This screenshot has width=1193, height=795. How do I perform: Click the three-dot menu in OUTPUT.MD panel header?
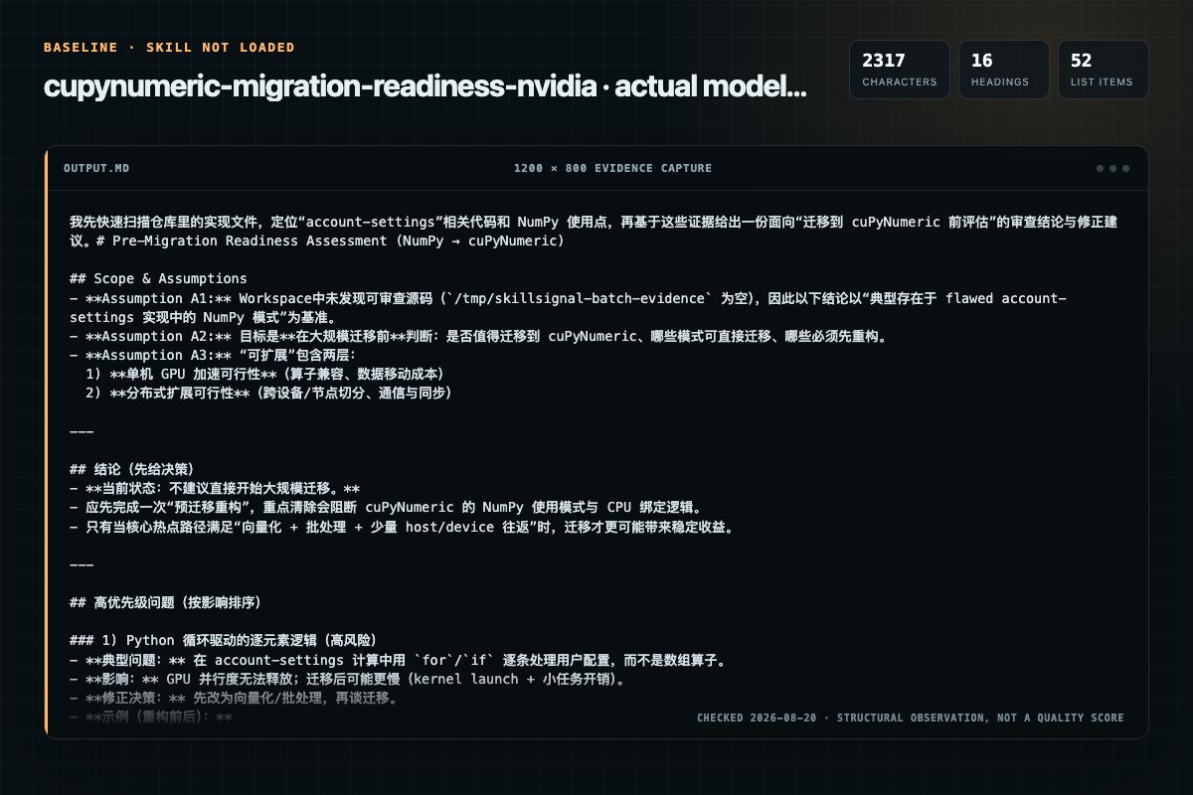click(x=1112, y=168)
